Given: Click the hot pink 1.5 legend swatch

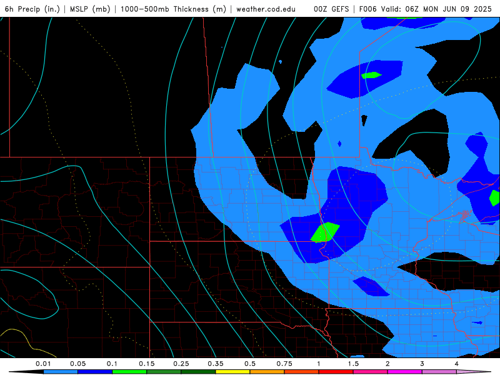Looking at the screenshot, I should pos(371,372).
